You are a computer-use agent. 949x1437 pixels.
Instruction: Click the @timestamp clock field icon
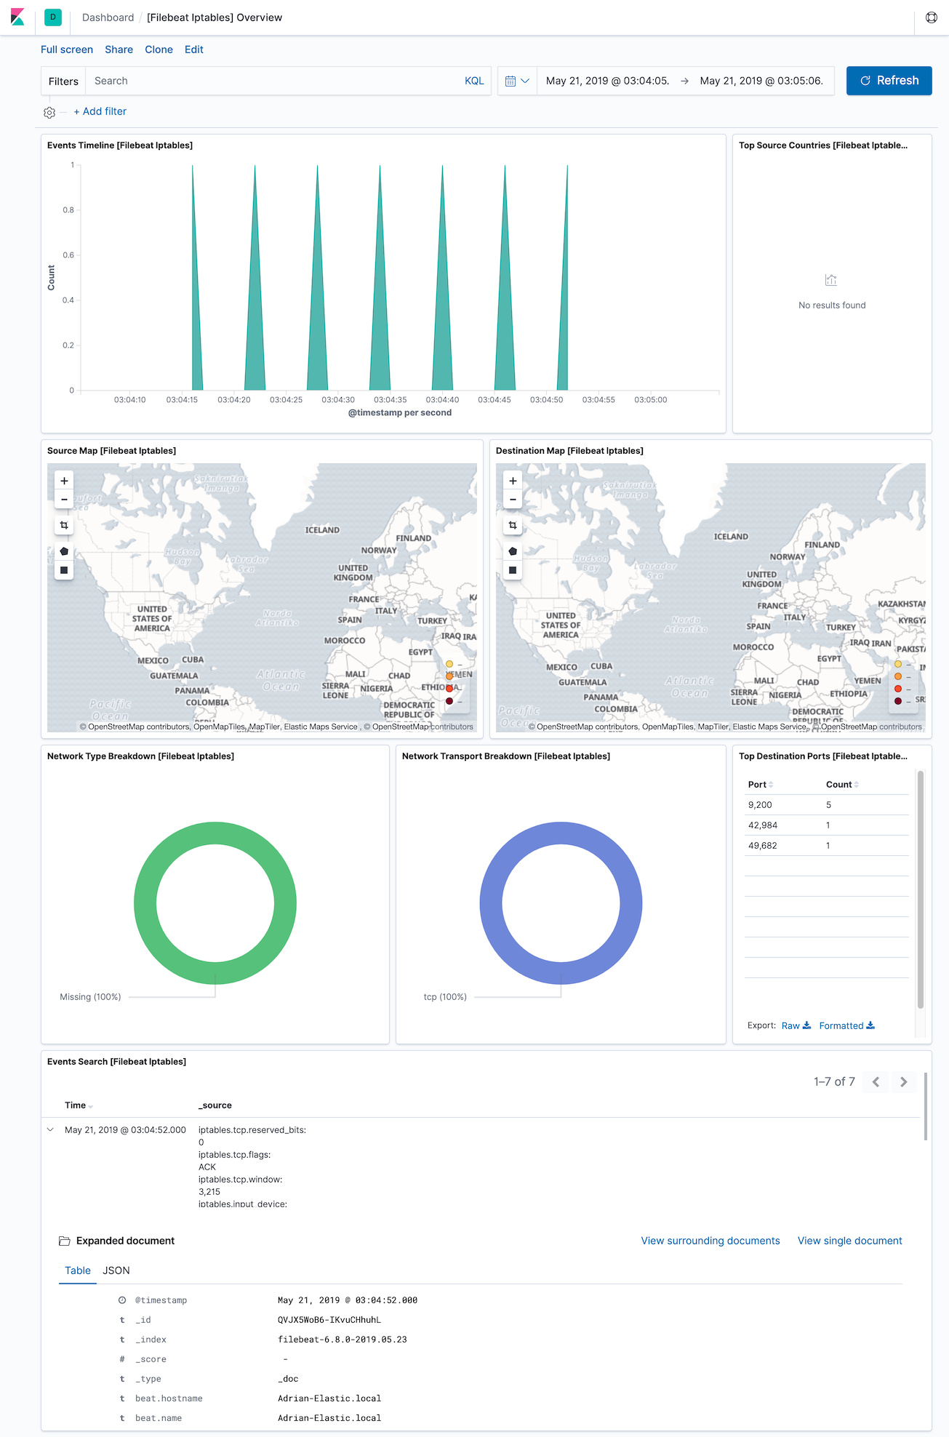(x=122, y=1300)
